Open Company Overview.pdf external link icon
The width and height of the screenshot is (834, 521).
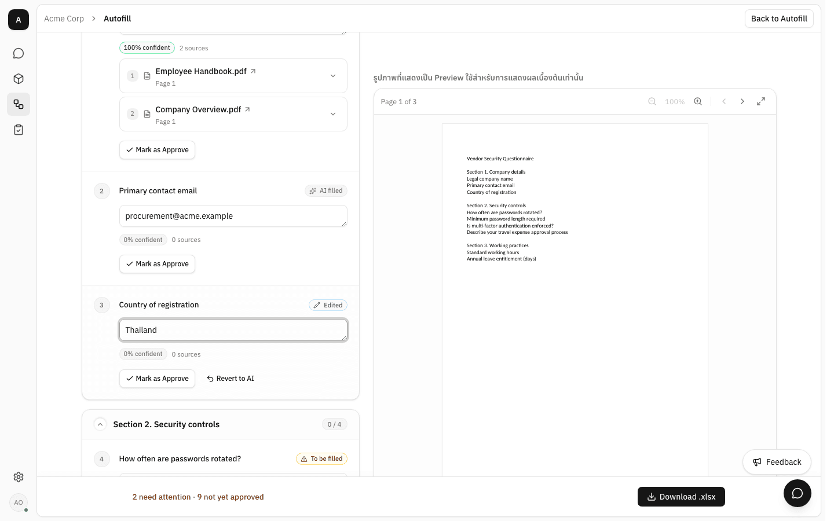click(x=247, y=109)
